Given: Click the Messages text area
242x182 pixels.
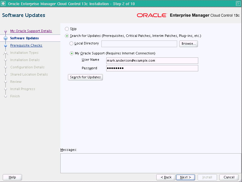Looking at the screenshot, I should pos(151,163).
